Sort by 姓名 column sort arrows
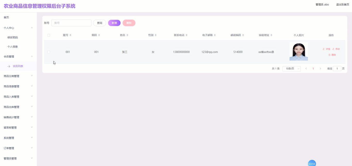 click(x=127, y=35)
